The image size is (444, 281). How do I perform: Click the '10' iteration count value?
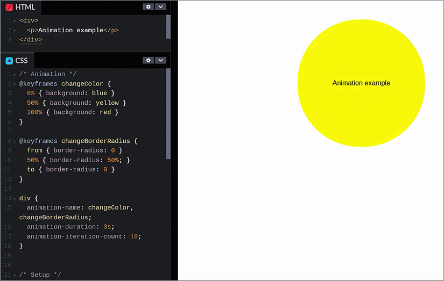click(x=134, y=236)
